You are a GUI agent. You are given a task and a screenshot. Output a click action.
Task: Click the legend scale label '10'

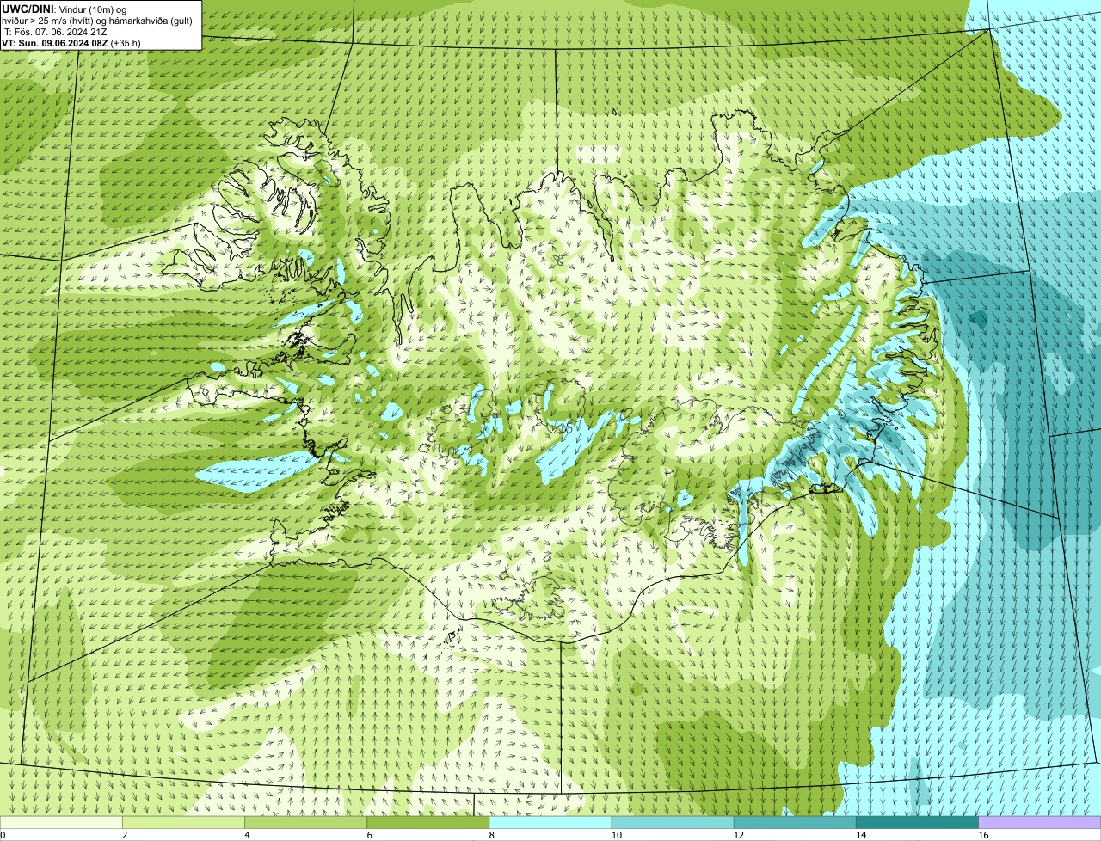pos(617,835)
